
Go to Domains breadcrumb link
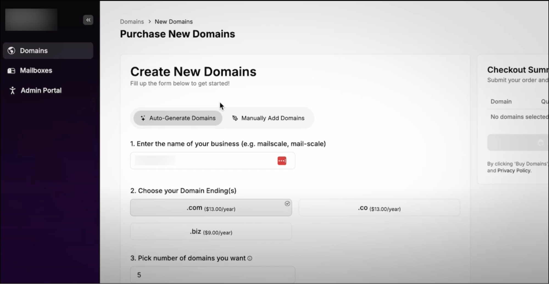(x=132, y=22)
